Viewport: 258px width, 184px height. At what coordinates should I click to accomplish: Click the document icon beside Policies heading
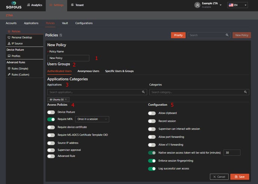tap(61, 35)
